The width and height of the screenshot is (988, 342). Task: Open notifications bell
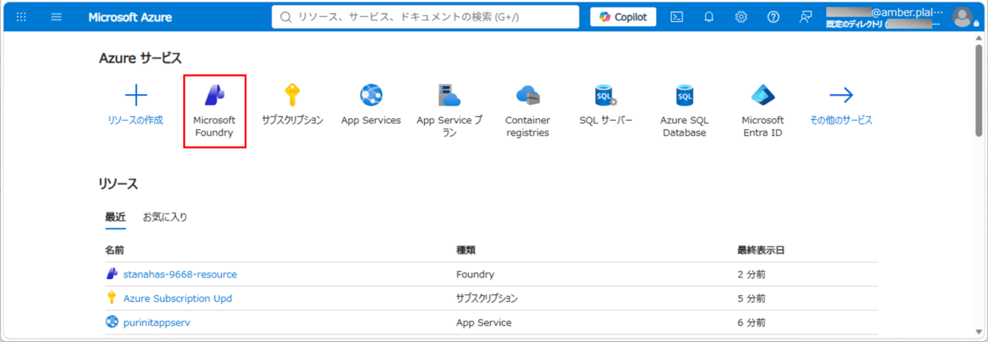(709, 17)
